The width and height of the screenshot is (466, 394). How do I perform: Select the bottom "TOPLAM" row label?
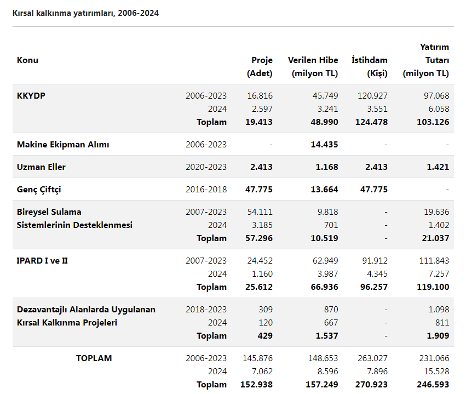coord(94,358)
